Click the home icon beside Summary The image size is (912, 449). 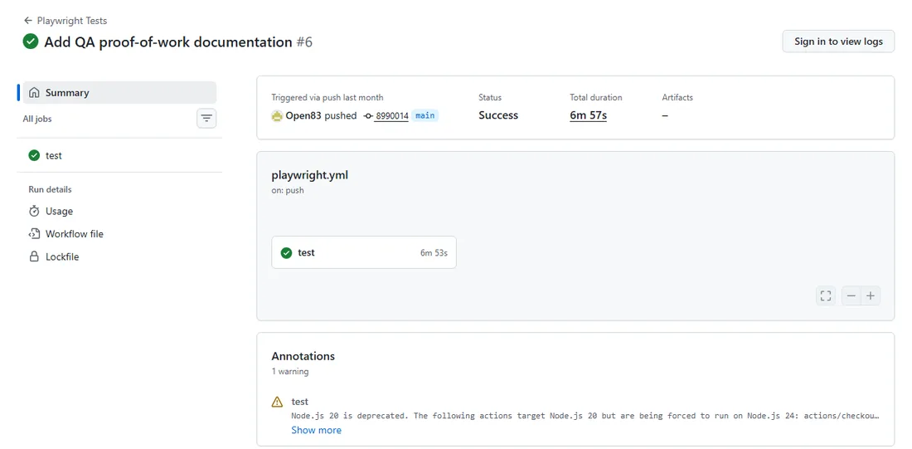tap(34, 93)
